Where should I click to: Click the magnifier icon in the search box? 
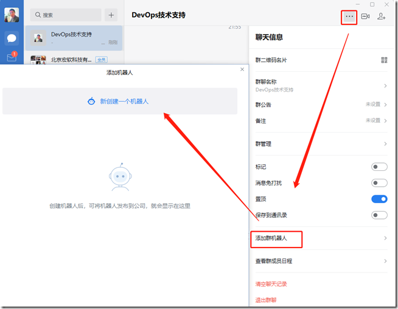point(38,15)
